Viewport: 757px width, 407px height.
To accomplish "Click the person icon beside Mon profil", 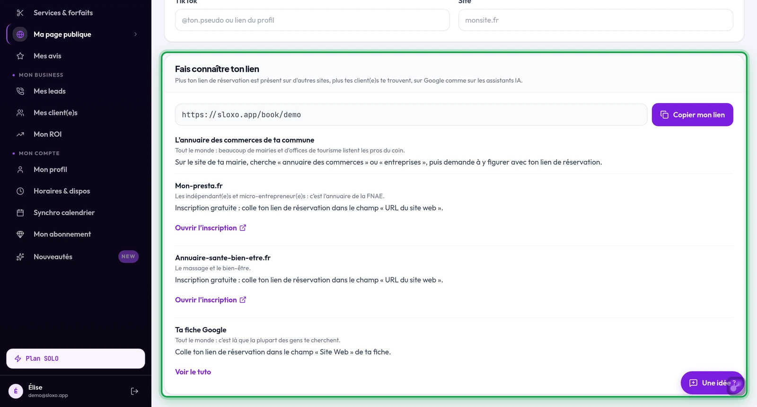I will point(20,169).
